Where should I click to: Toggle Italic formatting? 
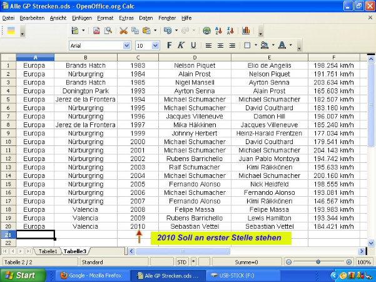pos(181,45)
